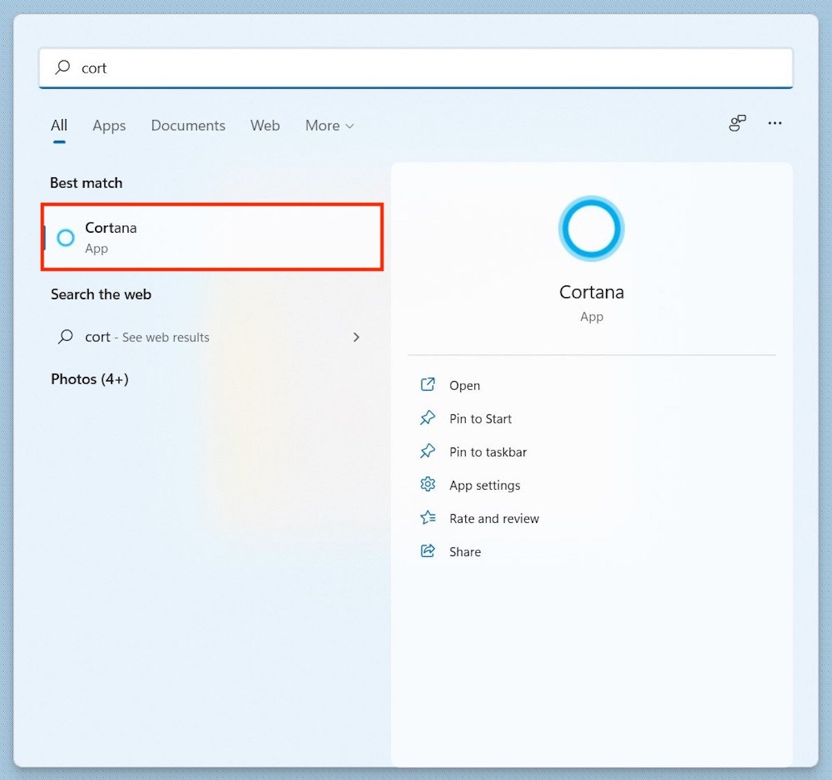Expand web results arrow for cort
The image size is (832, 780).
coord(356,337)
